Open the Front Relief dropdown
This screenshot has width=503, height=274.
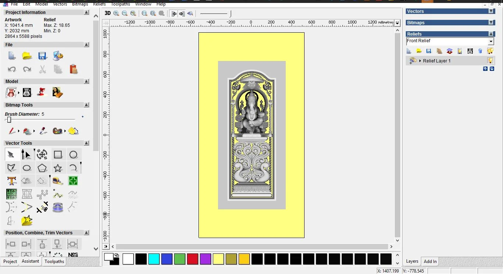[x=490, y=42]
